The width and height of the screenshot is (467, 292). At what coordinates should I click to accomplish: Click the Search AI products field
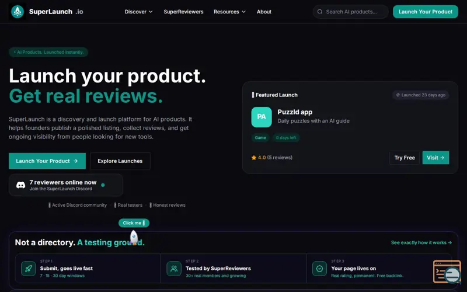click(351, 12)
